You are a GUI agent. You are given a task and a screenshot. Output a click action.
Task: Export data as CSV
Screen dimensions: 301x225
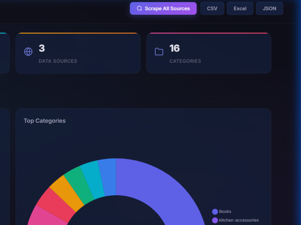coord(212,8)
